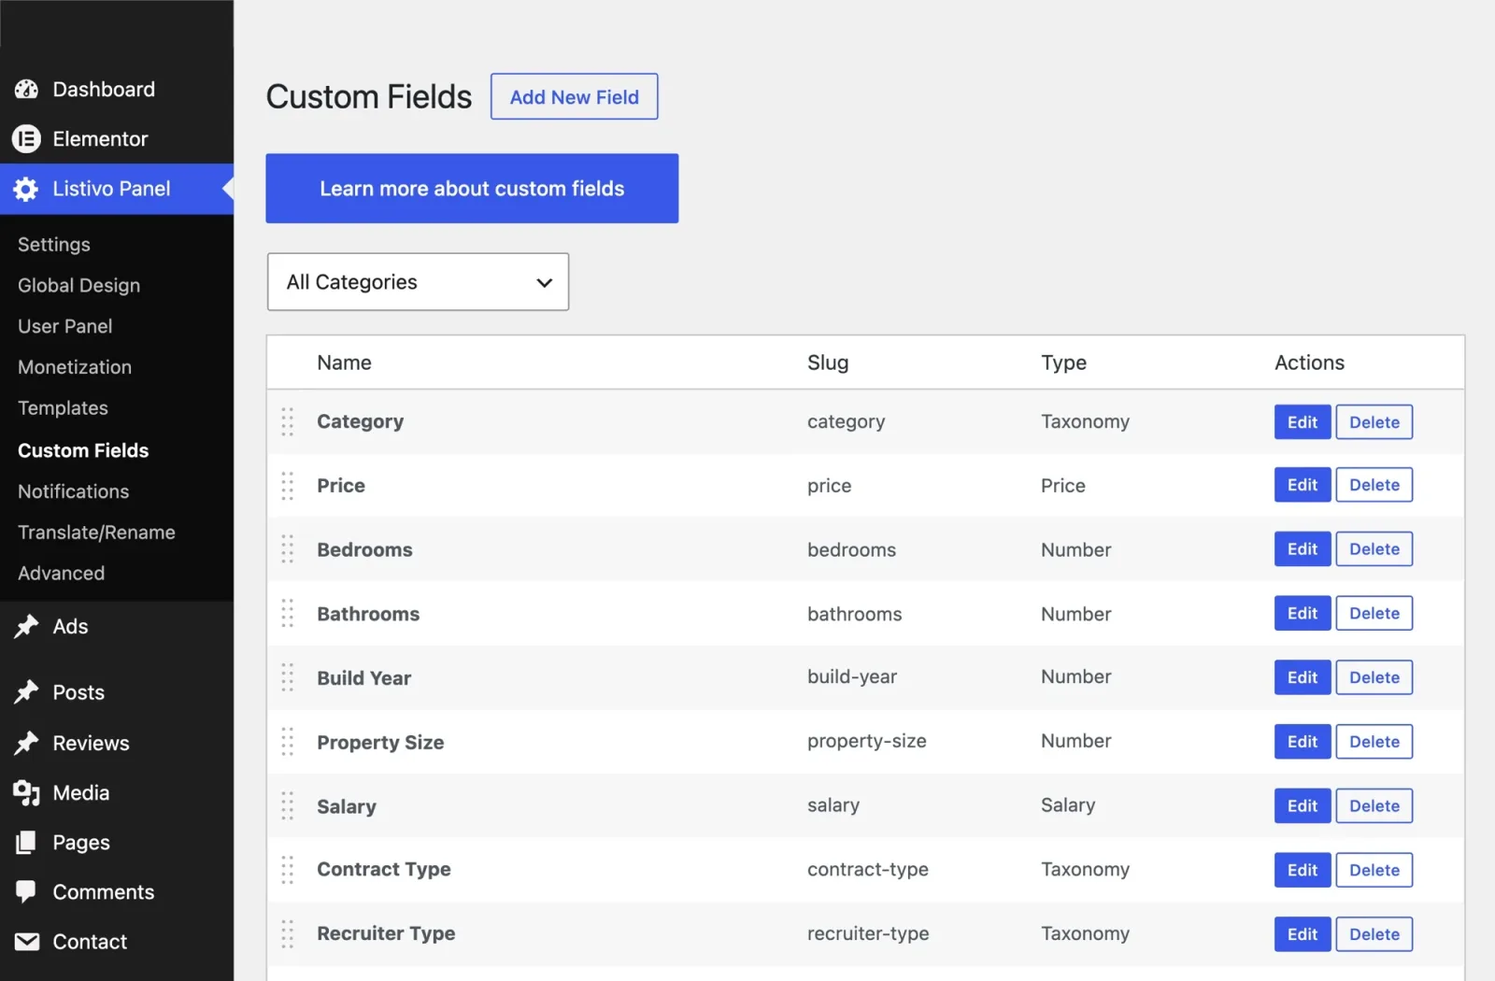Open Global Design submenu item
The image size is (1495, 981).
click(79, 286)
